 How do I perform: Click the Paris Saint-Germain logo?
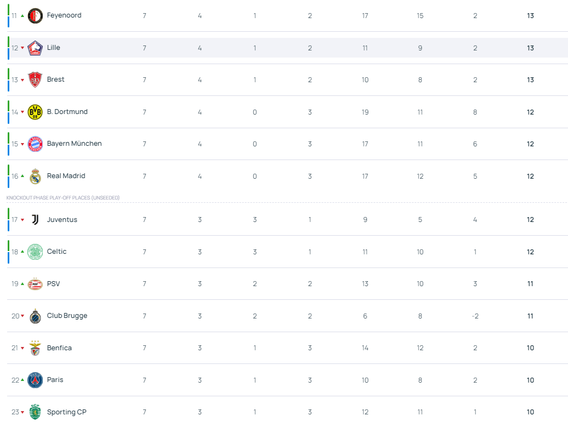(35, 380)
